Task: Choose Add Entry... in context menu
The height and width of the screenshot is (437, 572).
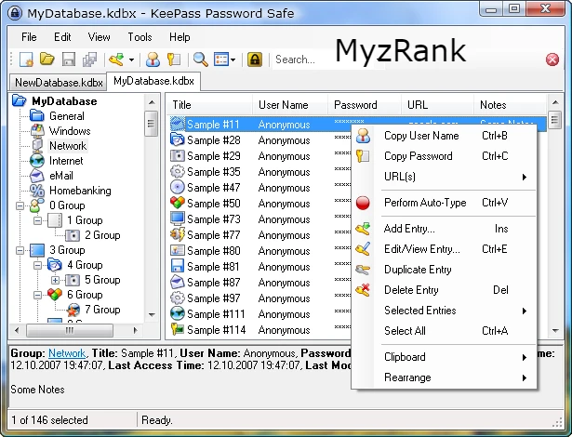Action: 444,229
